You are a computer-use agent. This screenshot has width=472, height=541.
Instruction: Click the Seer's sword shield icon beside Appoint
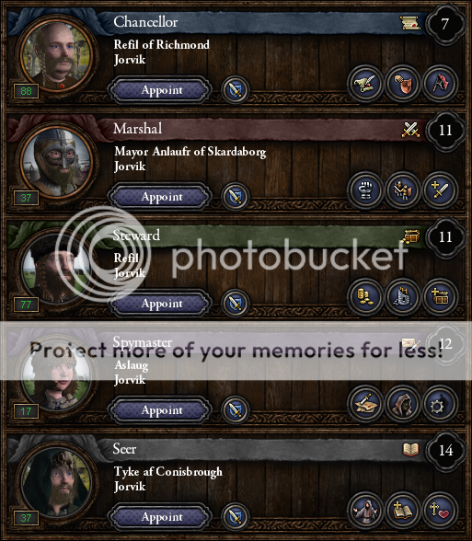pos(236,516)
